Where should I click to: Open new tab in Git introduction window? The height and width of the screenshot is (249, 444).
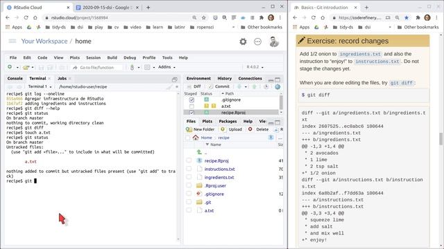pyautogui.click(x=366, y=8)
